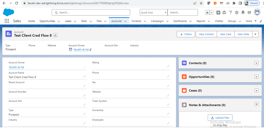Viewport: 264px width, 130px height.
Task: Edit the Account Name field pencil icon
Action: pos(84,76)
